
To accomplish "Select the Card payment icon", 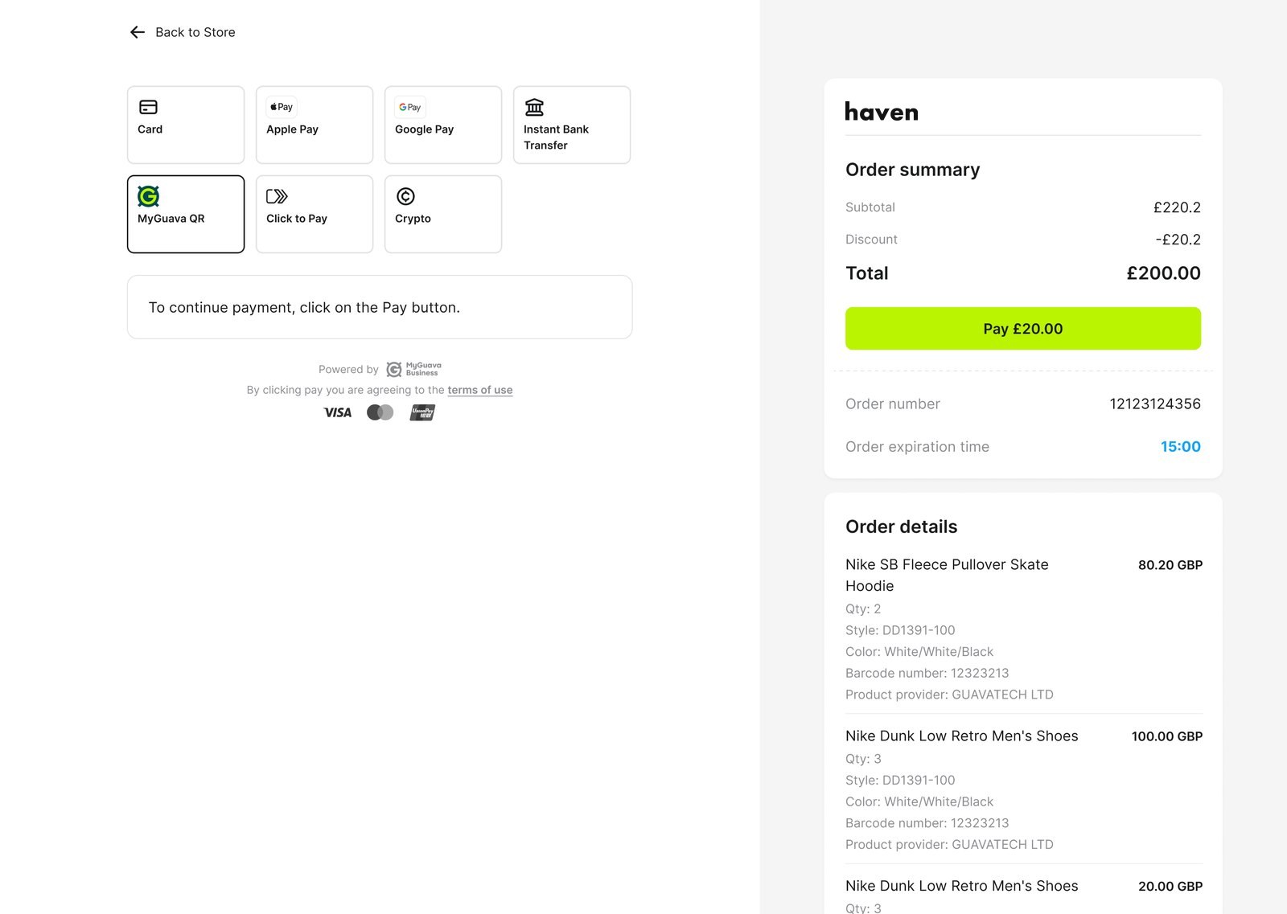I will pyautogui.click(x=148, y=107).
